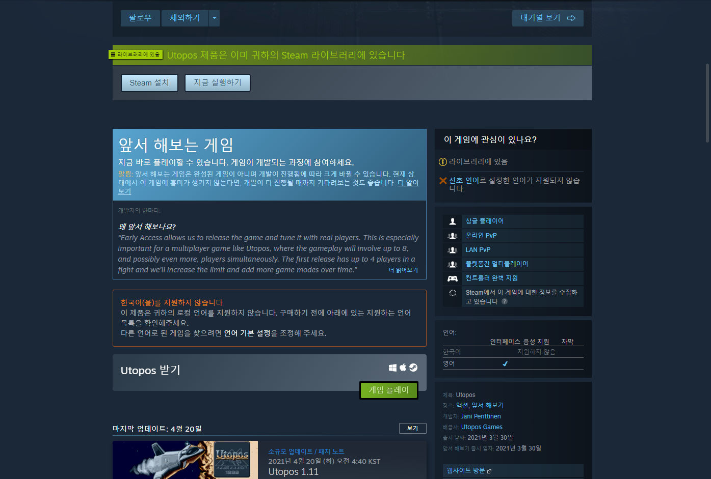Click the Apple macOS platform icon
The width and height of the screenshot is (711, 479).
tap(403, 367)
